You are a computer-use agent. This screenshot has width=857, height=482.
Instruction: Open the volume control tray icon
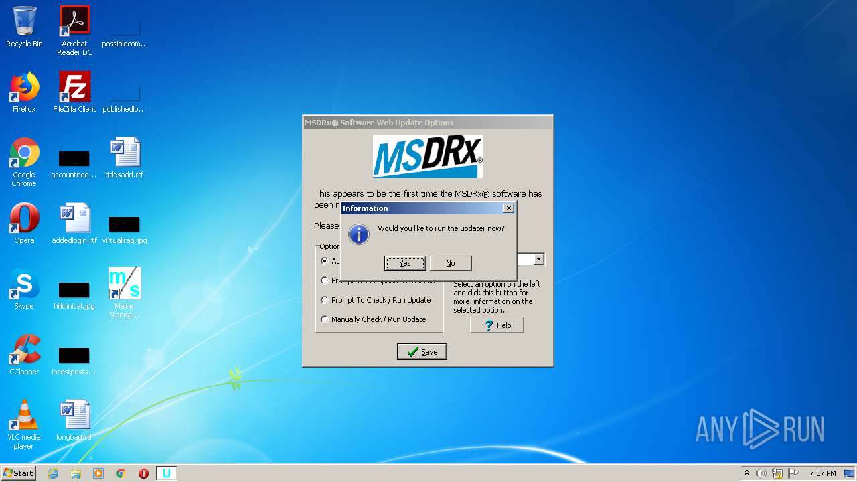coord(761,473)
